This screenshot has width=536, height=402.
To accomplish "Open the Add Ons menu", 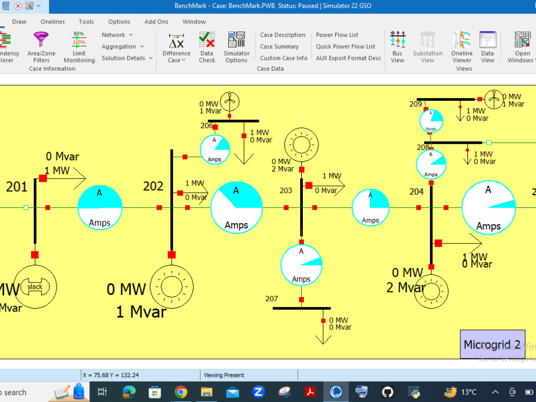I will [x=156, y=21].
